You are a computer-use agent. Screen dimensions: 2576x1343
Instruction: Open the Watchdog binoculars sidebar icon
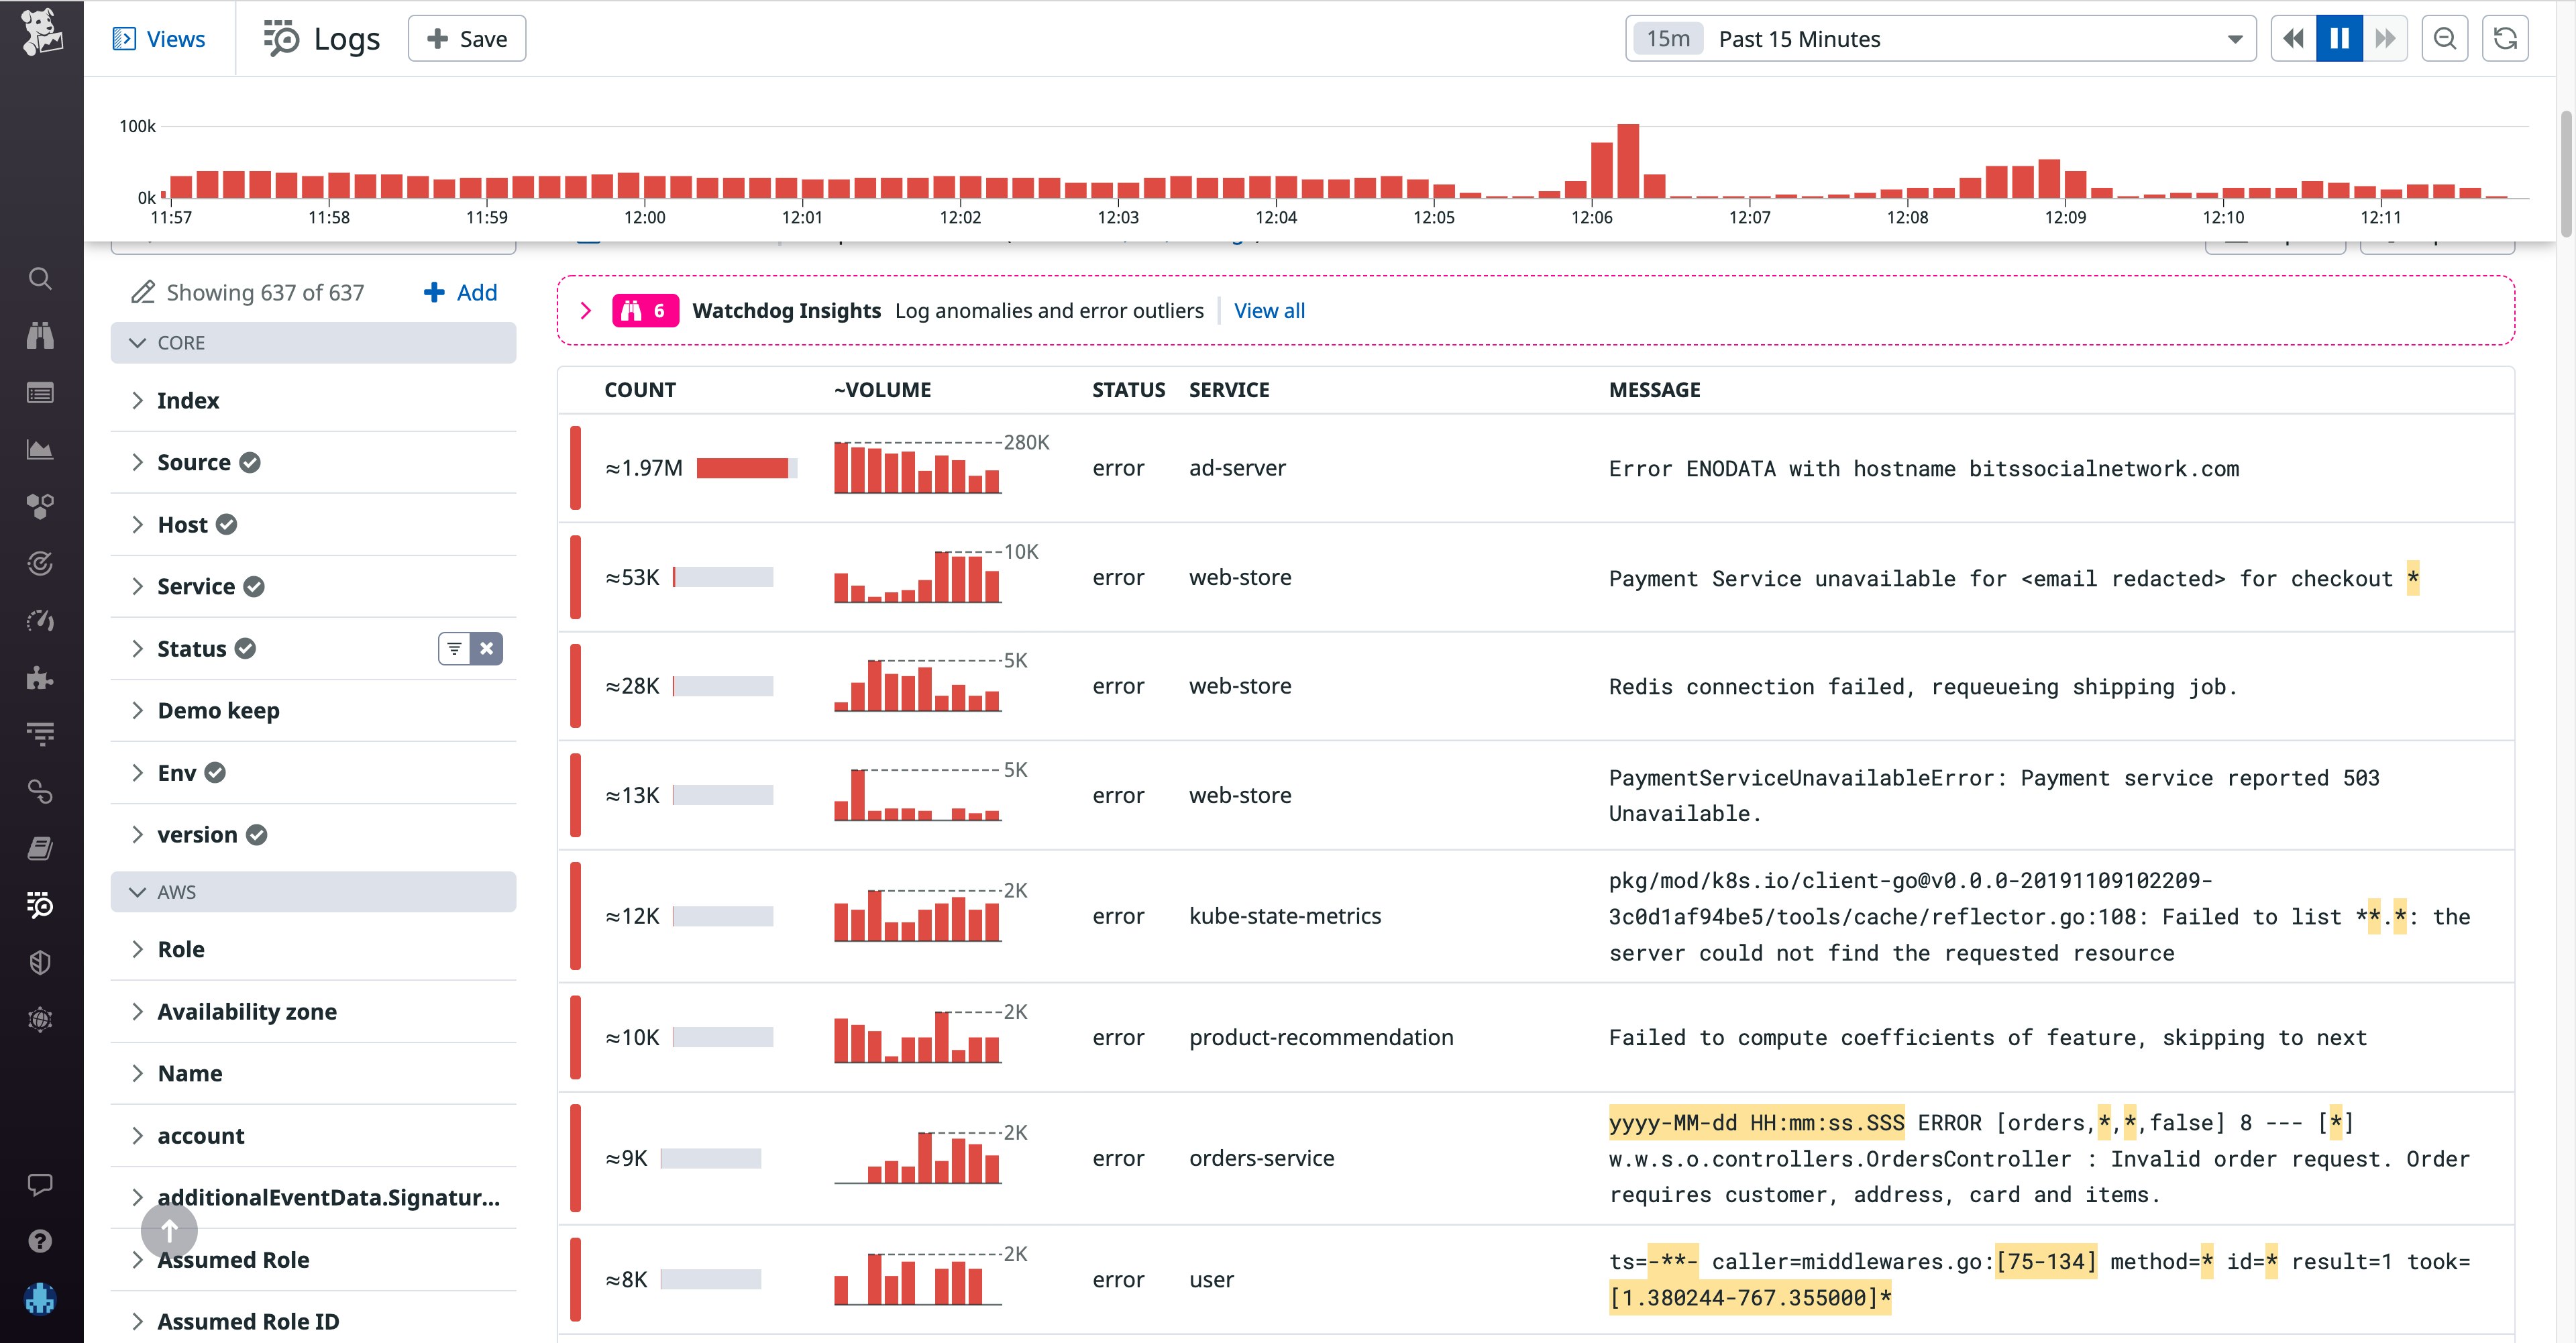tap(40, 335)
